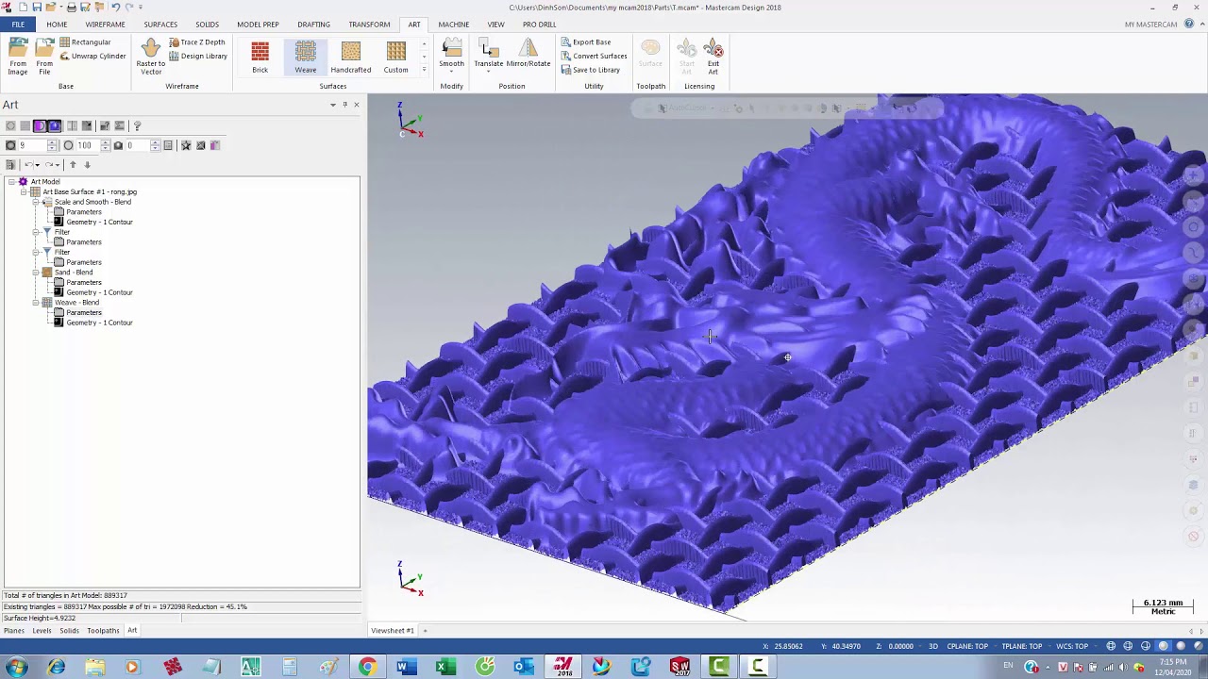
Task: Choose the Brick surface texture
Action: point(260,58)
